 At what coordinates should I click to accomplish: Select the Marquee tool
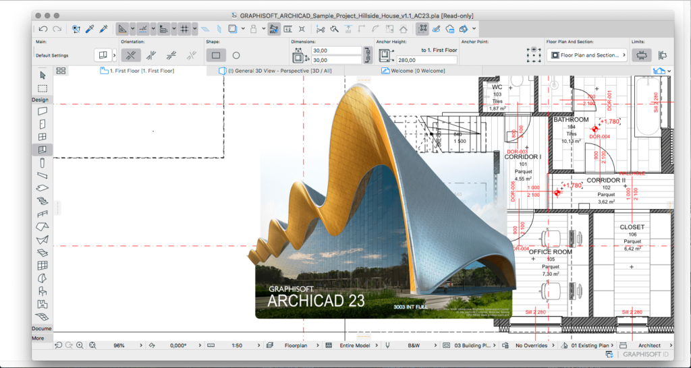click(43, 88)
